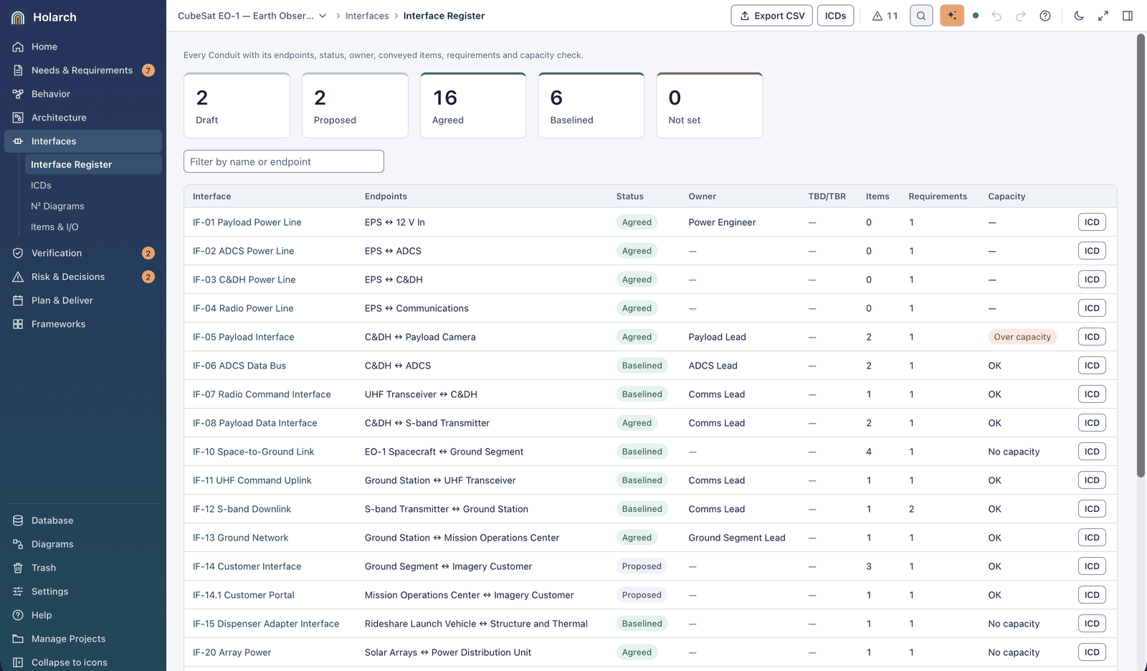This screenshot has height=671, width=1147.
Task: Open ICD for IF-01 Payload Power Line
Action: (x=1092, y=222)
